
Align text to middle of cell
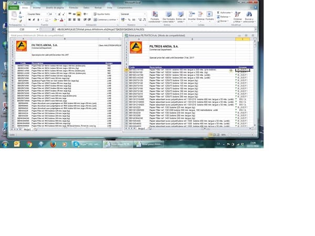tap(75, 14)
